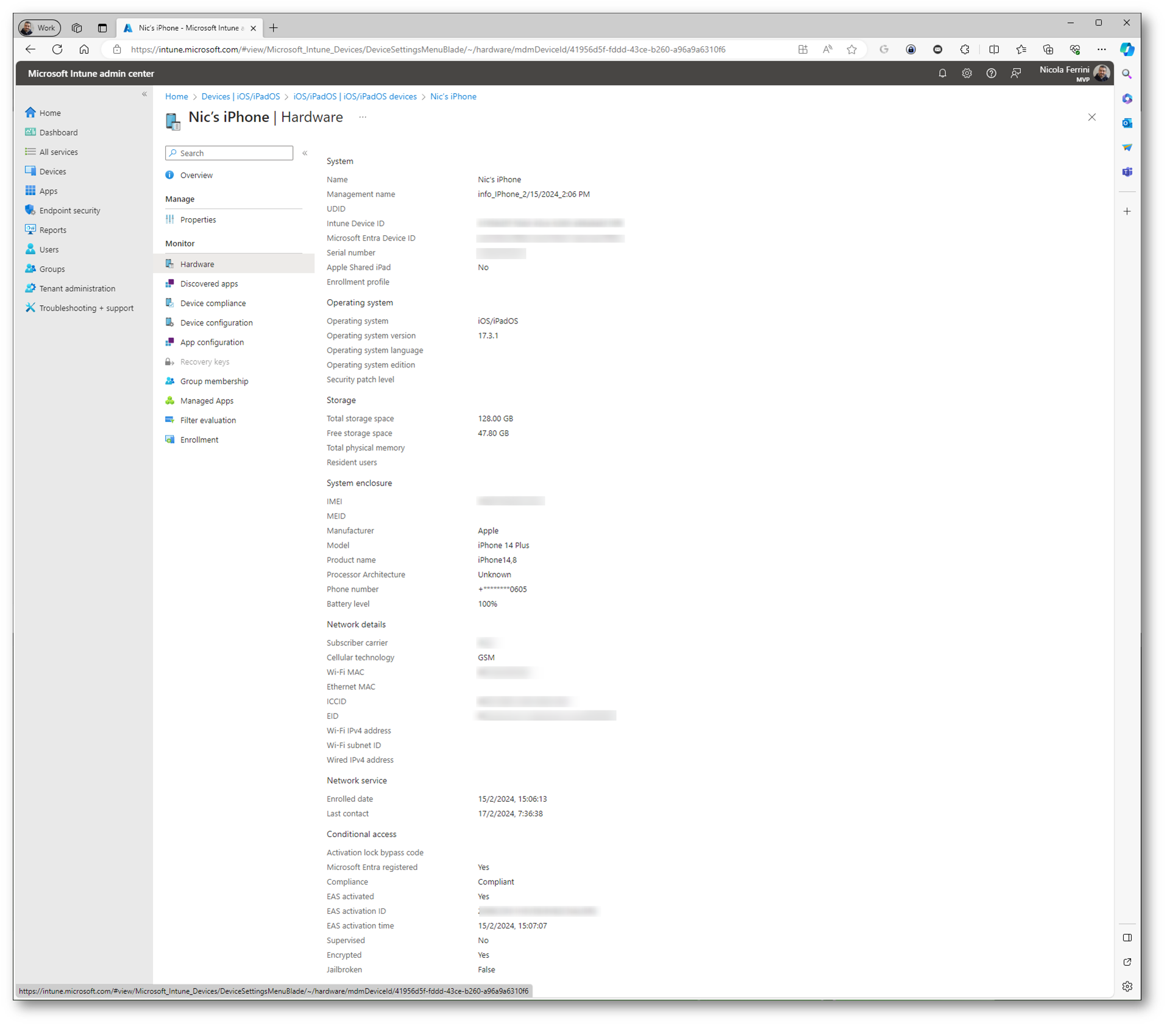Screen dimensions: 1167x1026
Task: Click the browser favorites star icon
Action: tap(851, 50)
